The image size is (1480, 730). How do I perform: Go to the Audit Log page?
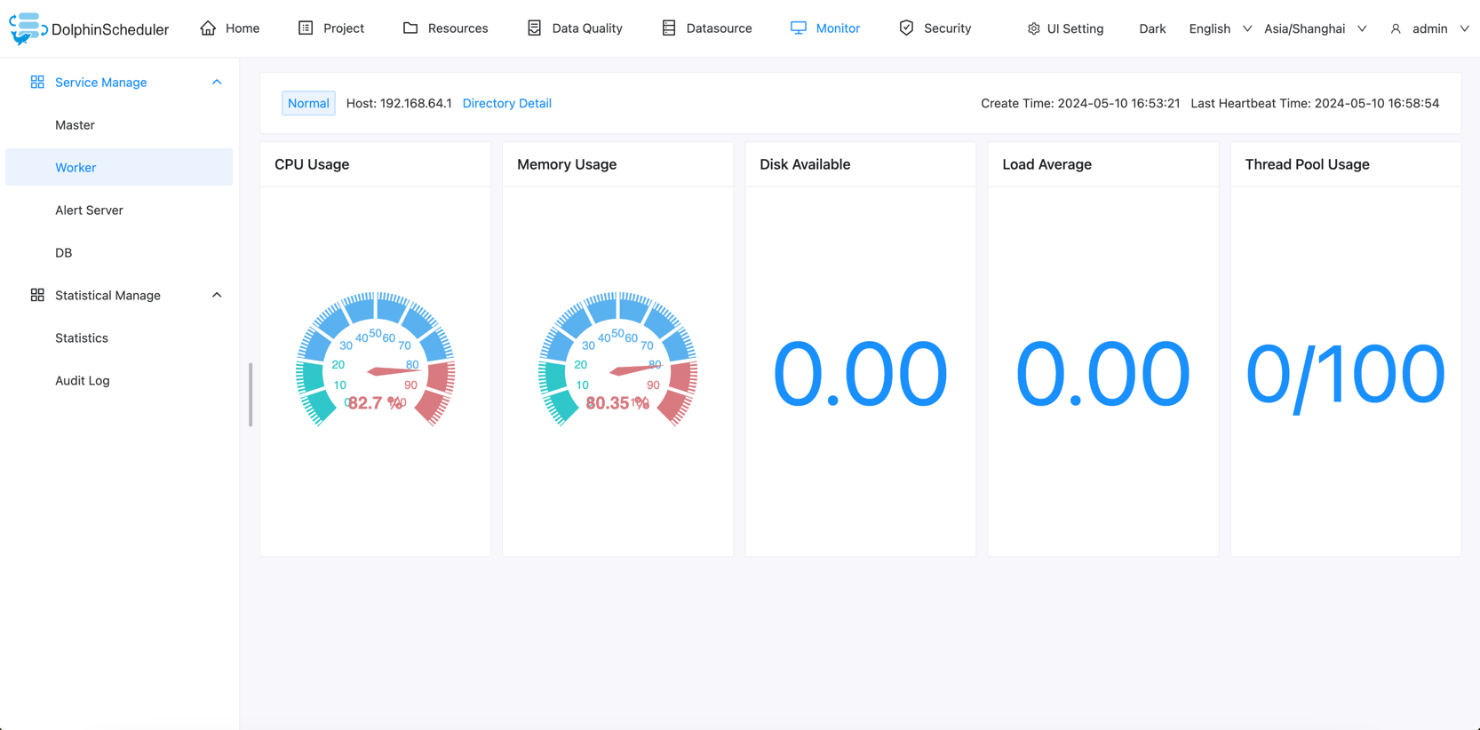83,381
